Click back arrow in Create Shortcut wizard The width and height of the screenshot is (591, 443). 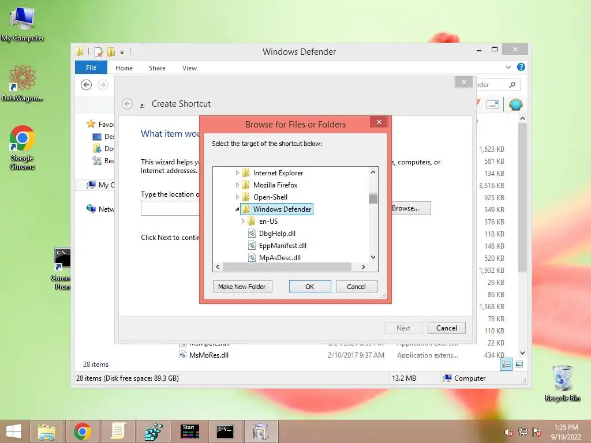128,104
